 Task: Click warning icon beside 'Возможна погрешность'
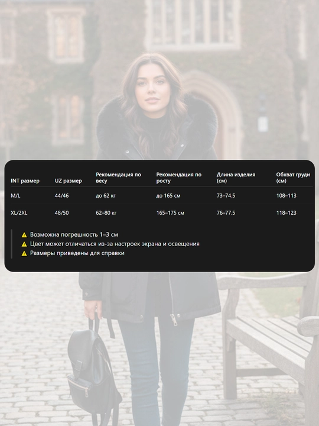[24, 235]
